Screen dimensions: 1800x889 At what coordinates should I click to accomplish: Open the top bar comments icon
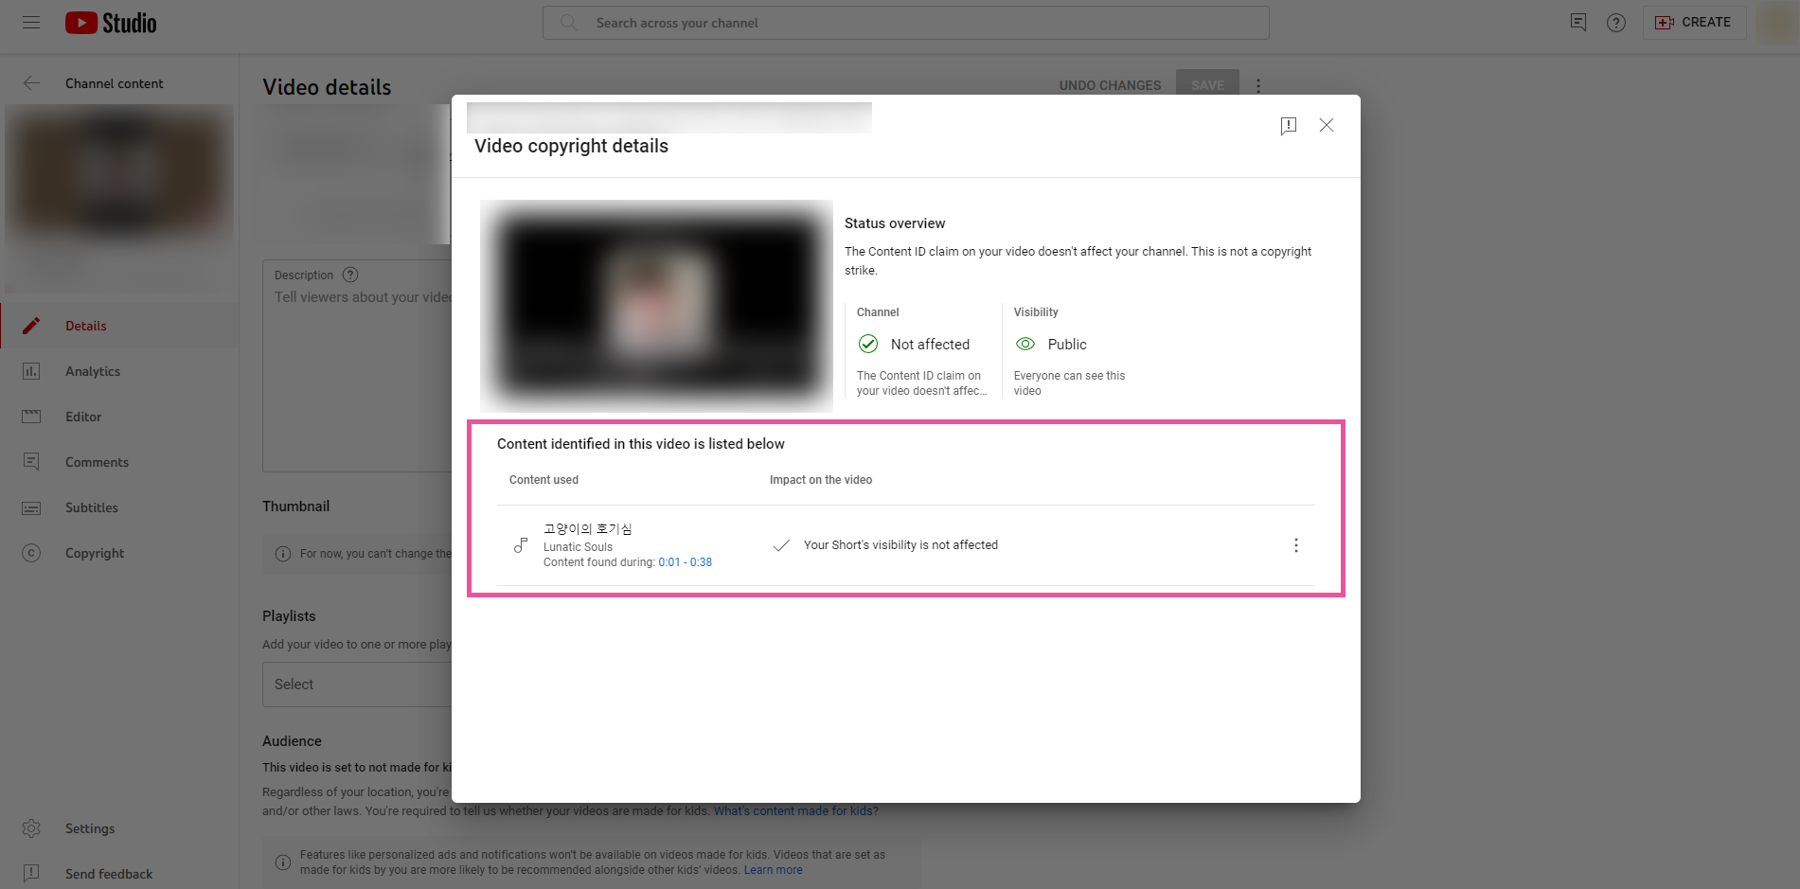(x=1577, y=23)
